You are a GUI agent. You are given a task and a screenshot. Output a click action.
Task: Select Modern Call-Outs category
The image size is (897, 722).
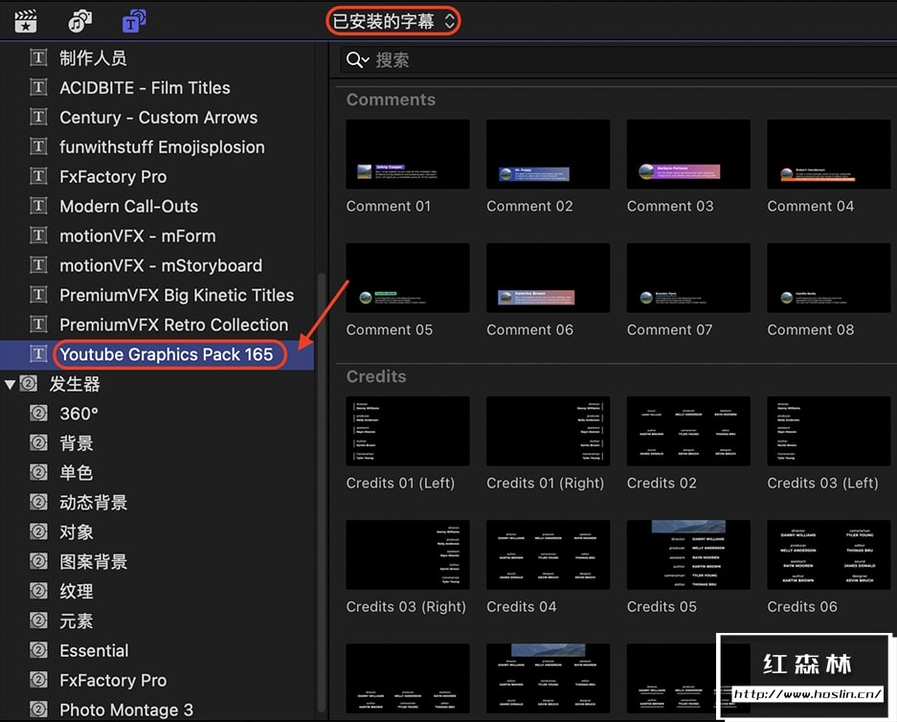128,206
